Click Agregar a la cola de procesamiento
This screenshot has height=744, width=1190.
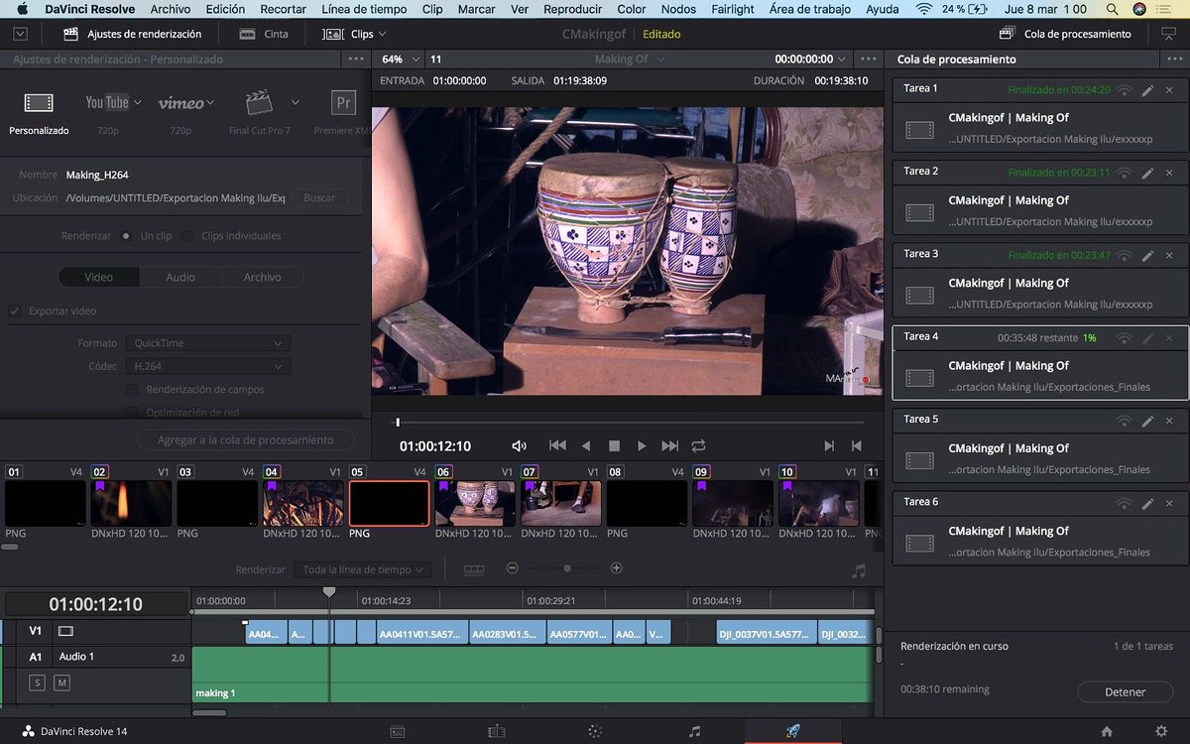[x=245, y=439]
